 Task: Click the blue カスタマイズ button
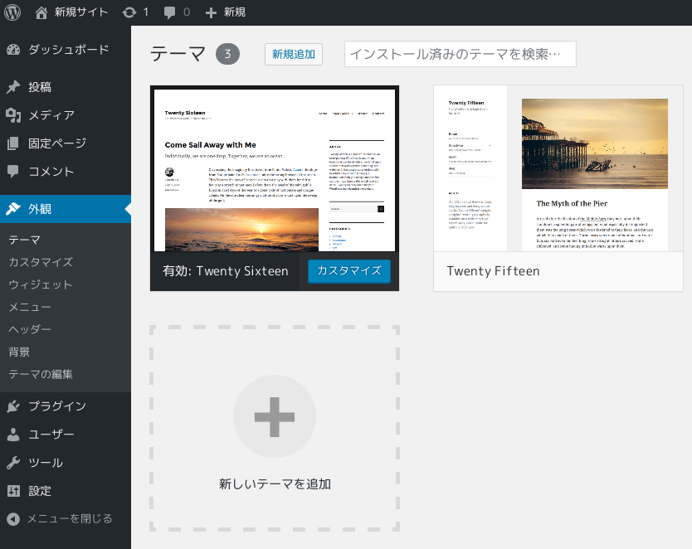(x=349, y=270)
